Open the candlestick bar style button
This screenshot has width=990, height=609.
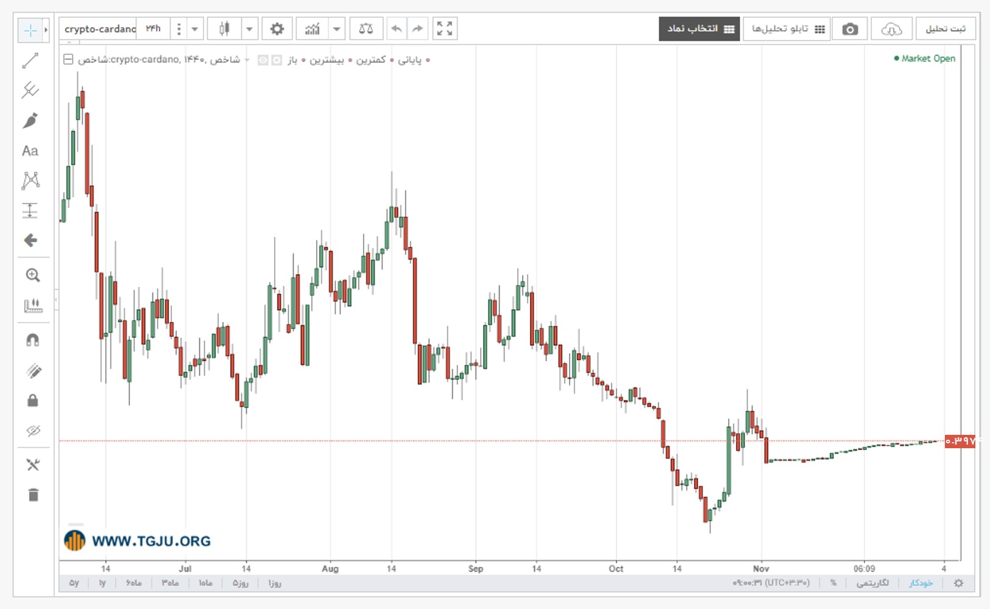pyautogui.click(x=224, y=29)
